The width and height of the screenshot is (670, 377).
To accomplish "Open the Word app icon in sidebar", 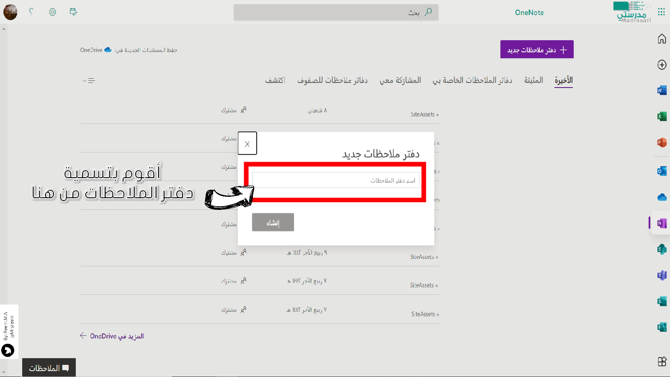I will (x=662, y=90).
